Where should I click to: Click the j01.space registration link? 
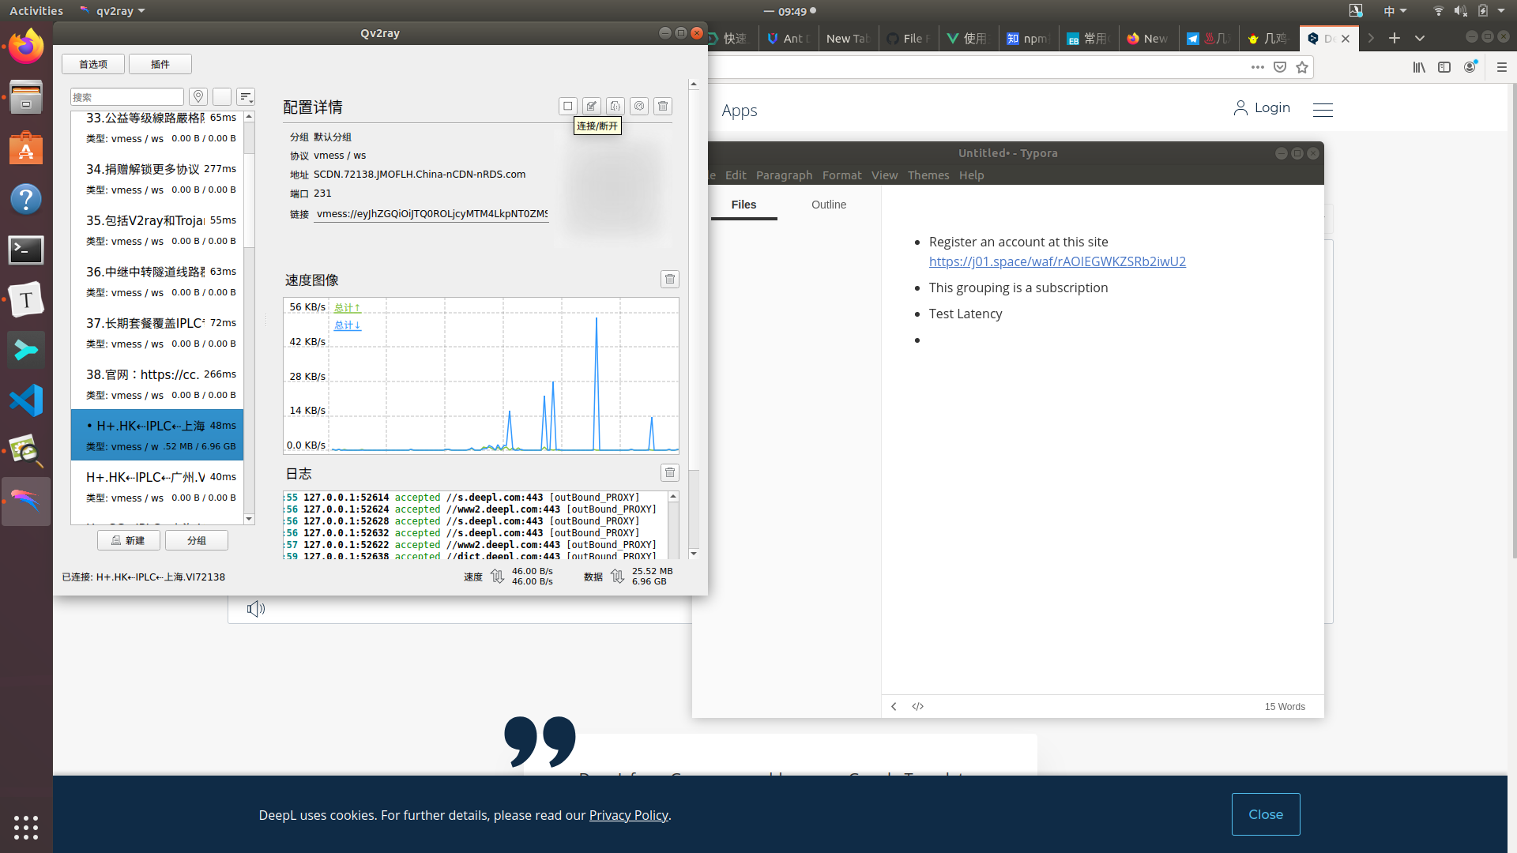pos(1057,261)
